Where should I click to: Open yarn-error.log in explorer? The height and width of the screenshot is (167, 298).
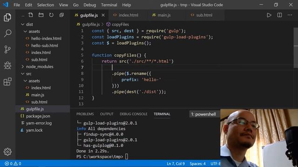39,123
